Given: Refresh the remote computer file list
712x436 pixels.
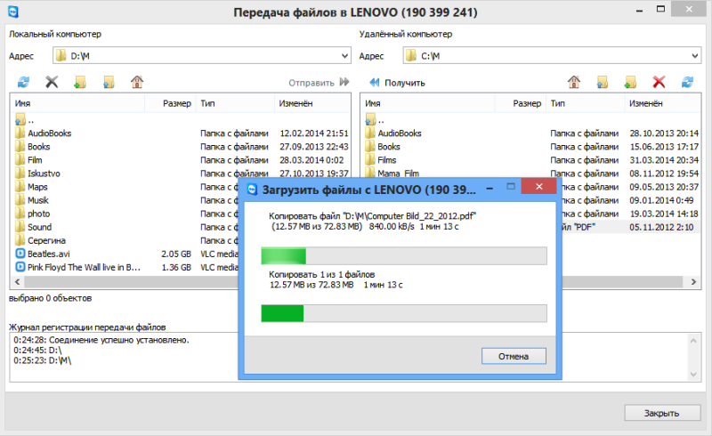Looking at the screenshot, I should [687, 82].
